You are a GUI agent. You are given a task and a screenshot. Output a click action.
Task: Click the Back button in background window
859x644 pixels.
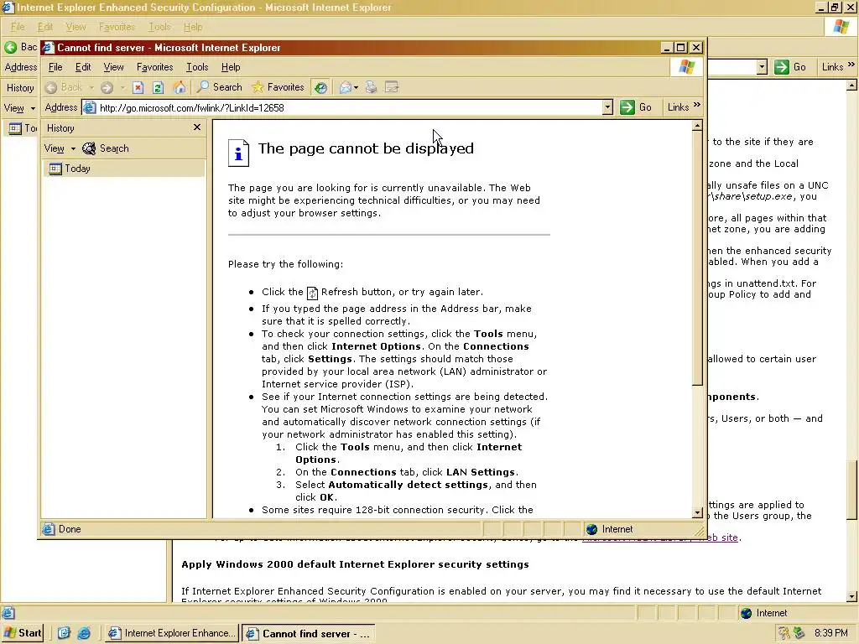(x=20, y=47)
